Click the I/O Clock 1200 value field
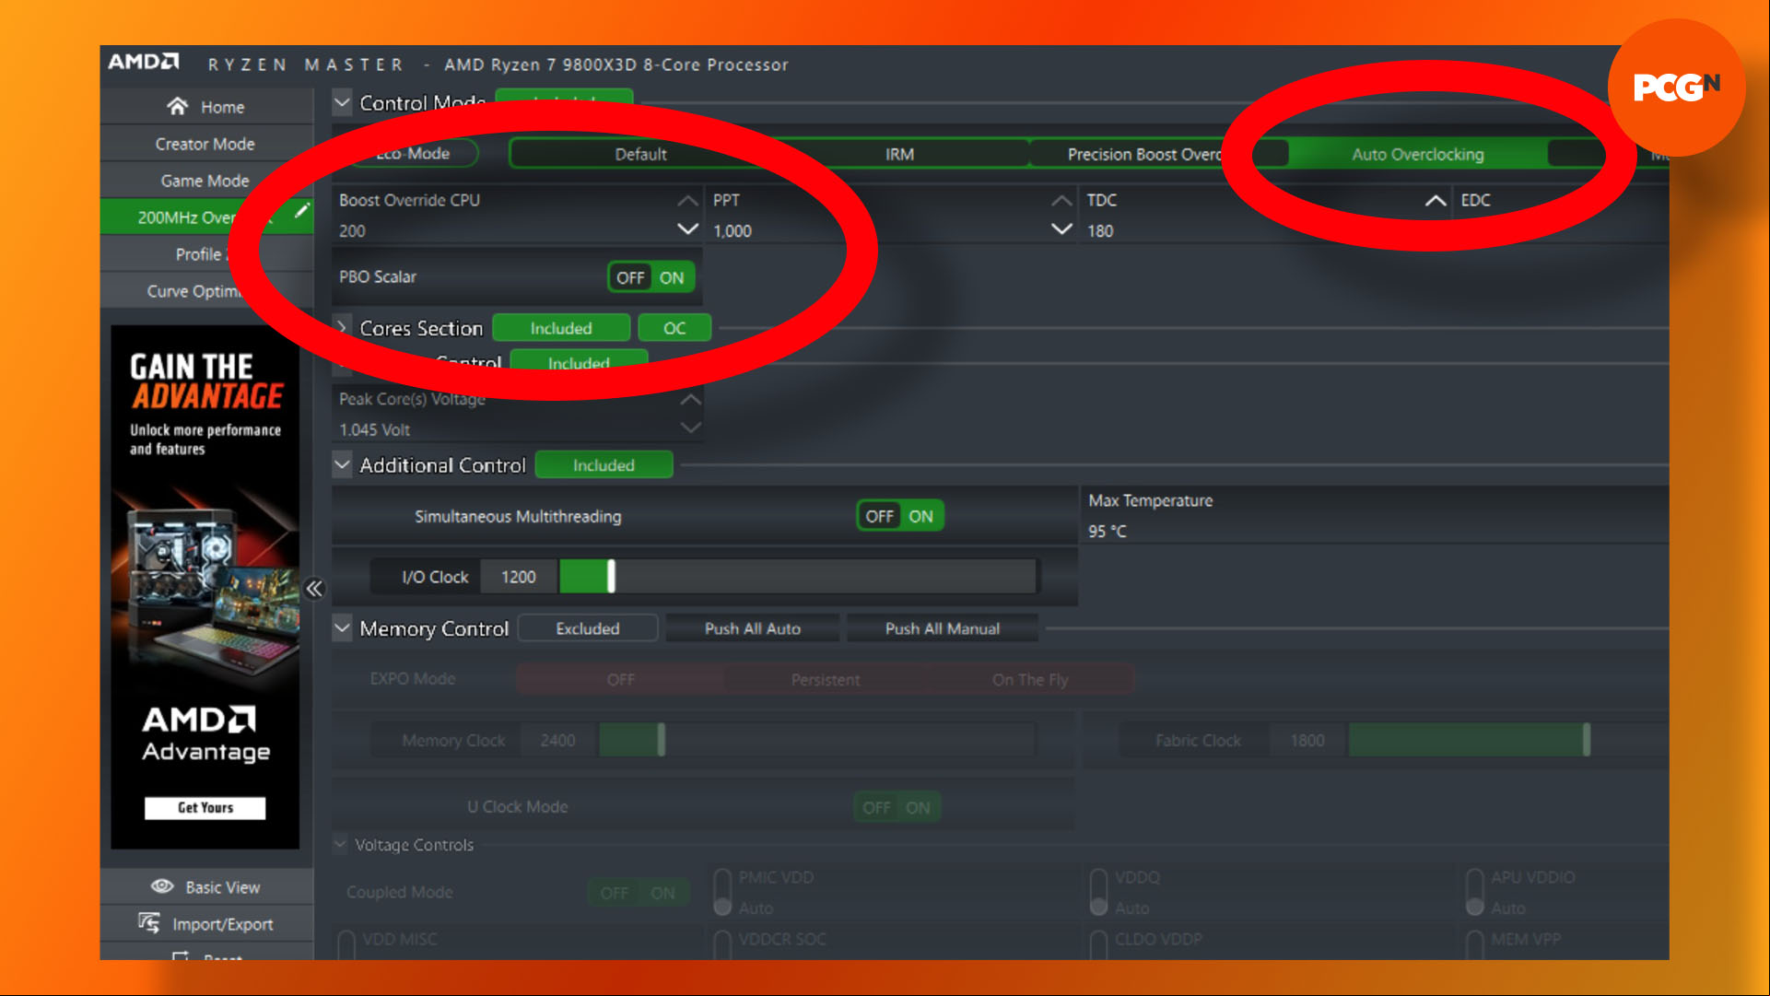Image resolution: width=1770 pixels, height=996 pixels. [x=519, y=577]
